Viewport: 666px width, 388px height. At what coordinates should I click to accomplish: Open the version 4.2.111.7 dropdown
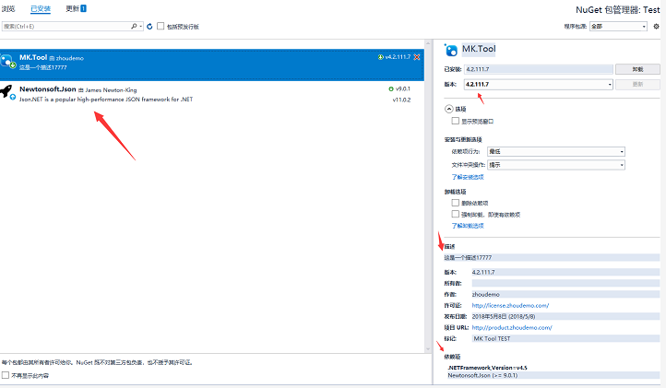click(x=538, y=84)
